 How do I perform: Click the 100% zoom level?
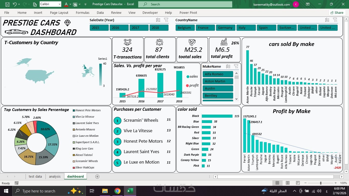pyautogui.click(x=343, y=183)
